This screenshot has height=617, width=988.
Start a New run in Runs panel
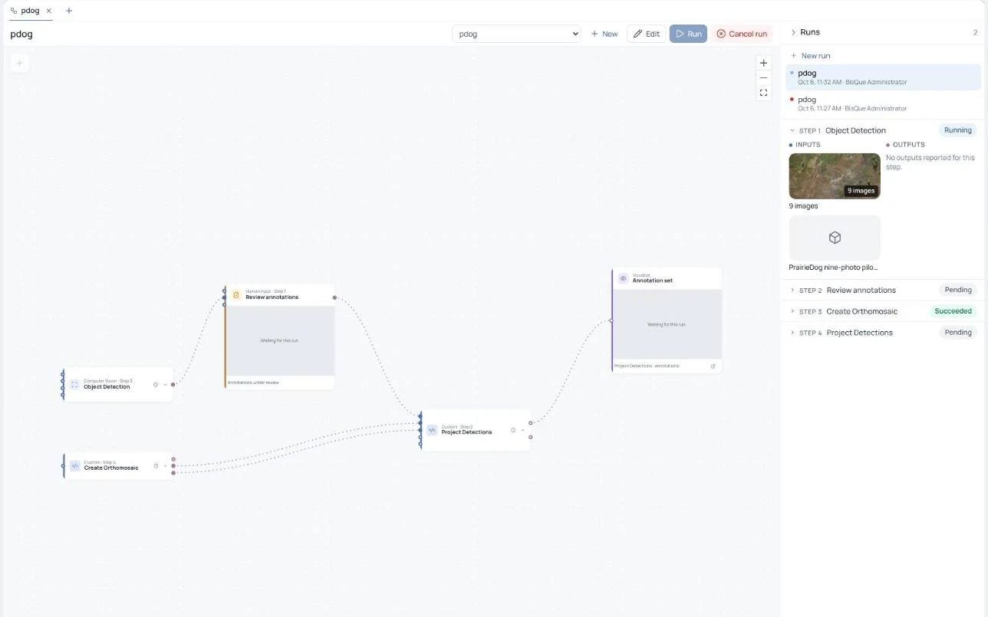(811, 56)
